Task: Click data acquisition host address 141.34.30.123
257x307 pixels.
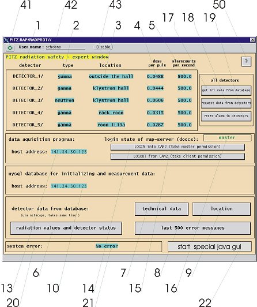Action: [x=69, y=152]
